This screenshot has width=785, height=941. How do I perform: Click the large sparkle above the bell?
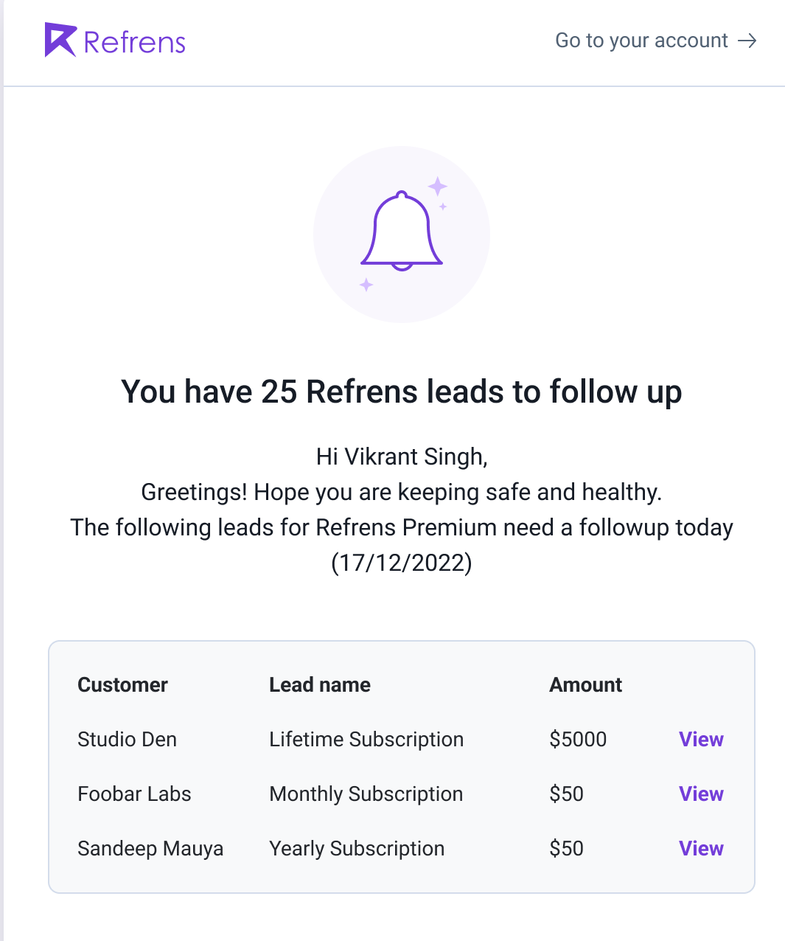(x=439, y=184)
